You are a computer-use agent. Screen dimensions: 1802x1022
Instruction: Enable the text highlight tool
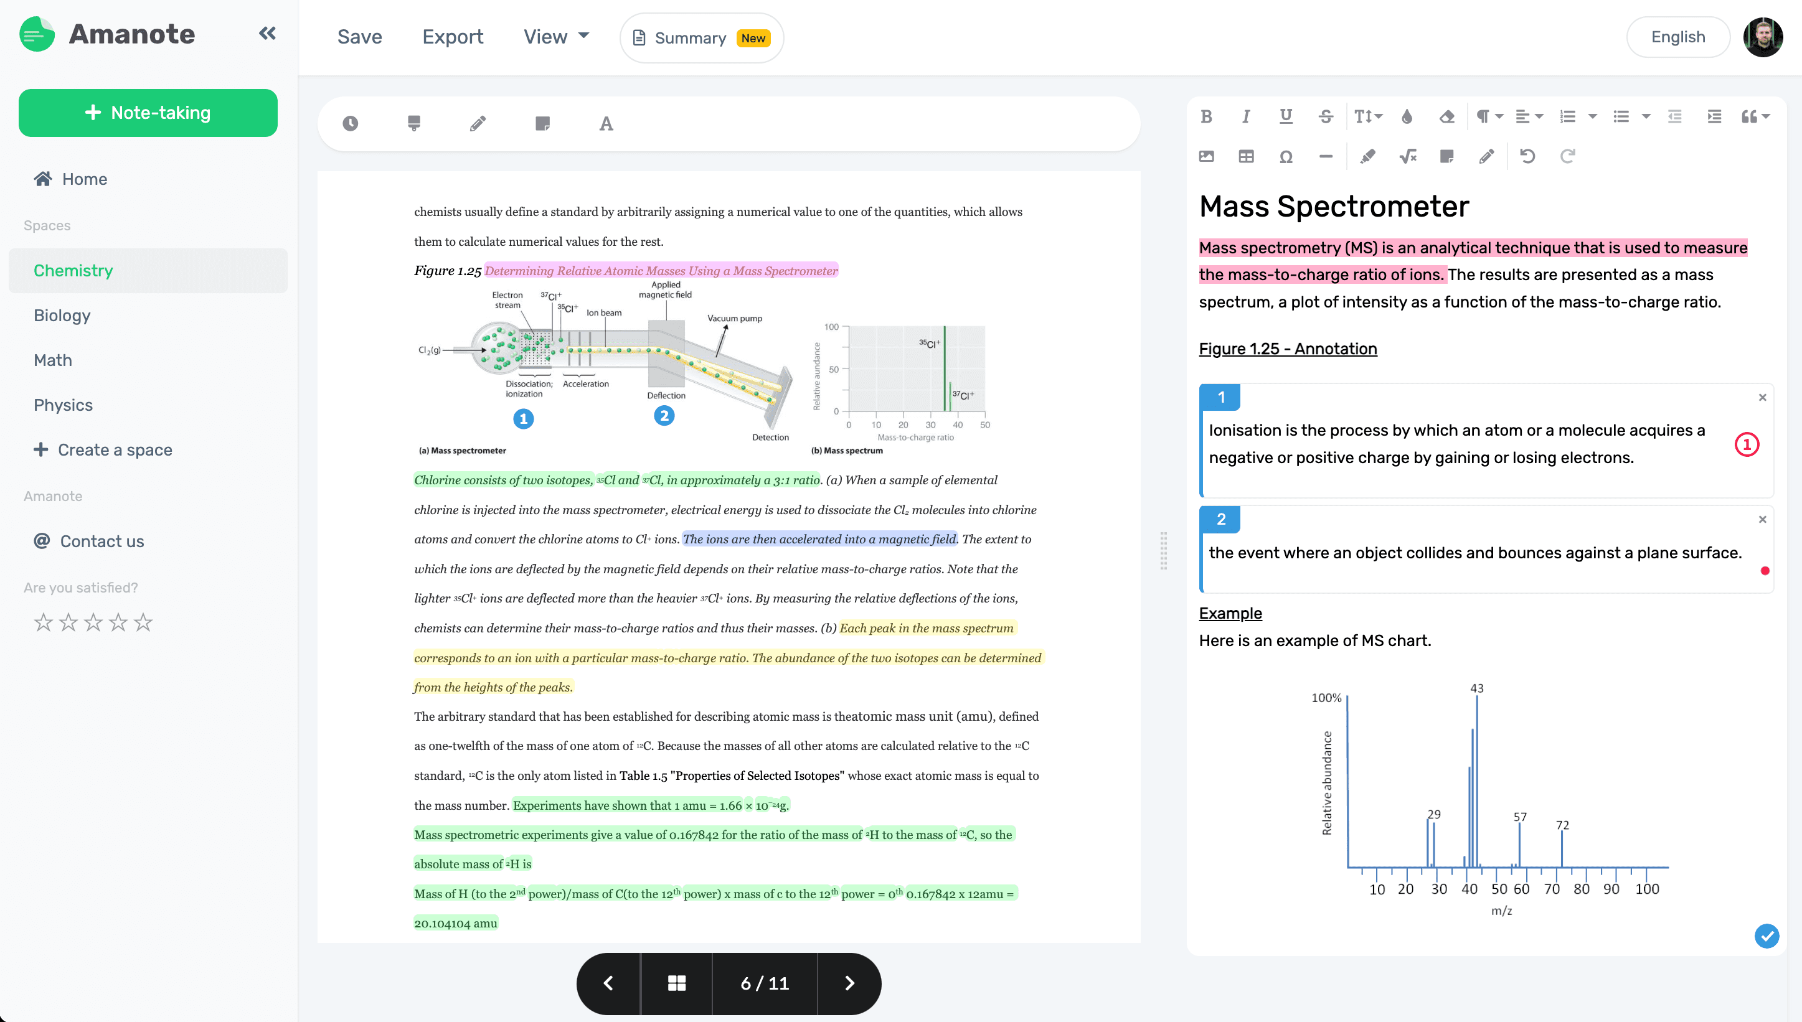coord(413,124)
